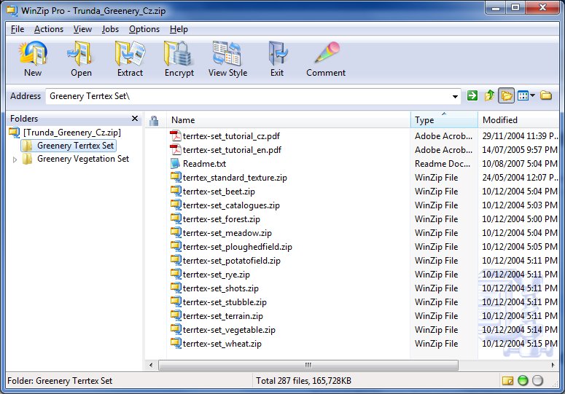Click the new folder icon by address bar
The height and width of the screenshot is (394, 565).
(546, 95)
